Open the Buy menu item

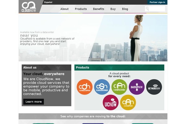pyautogui.click(x=113, y=9)
